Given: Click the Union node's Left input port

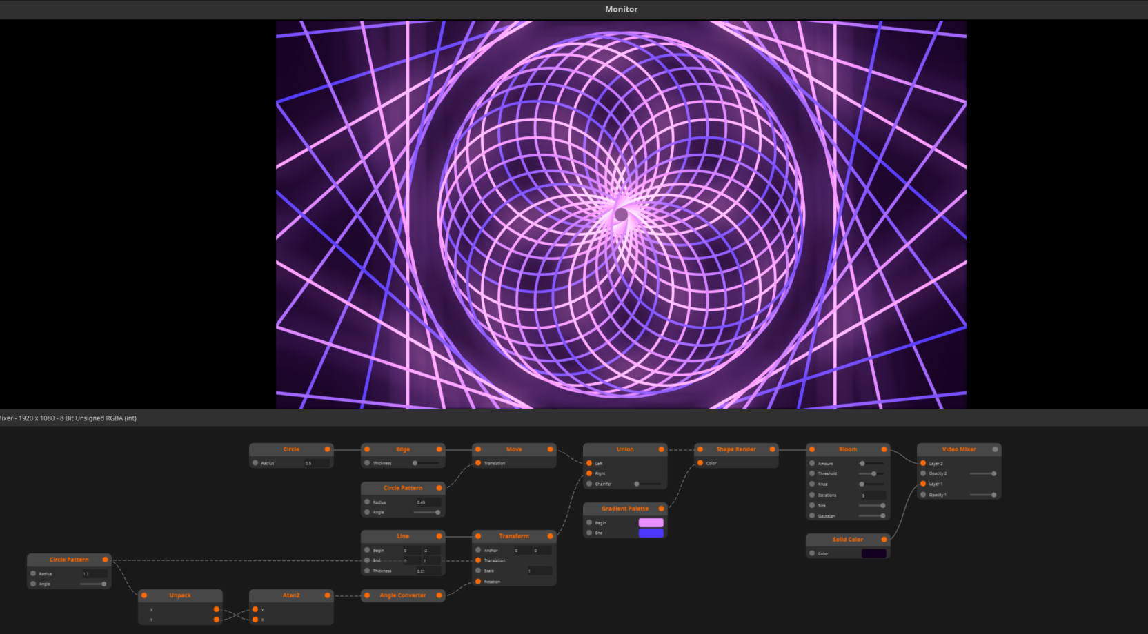Looking at the screenshot, I should pos(589,463).
